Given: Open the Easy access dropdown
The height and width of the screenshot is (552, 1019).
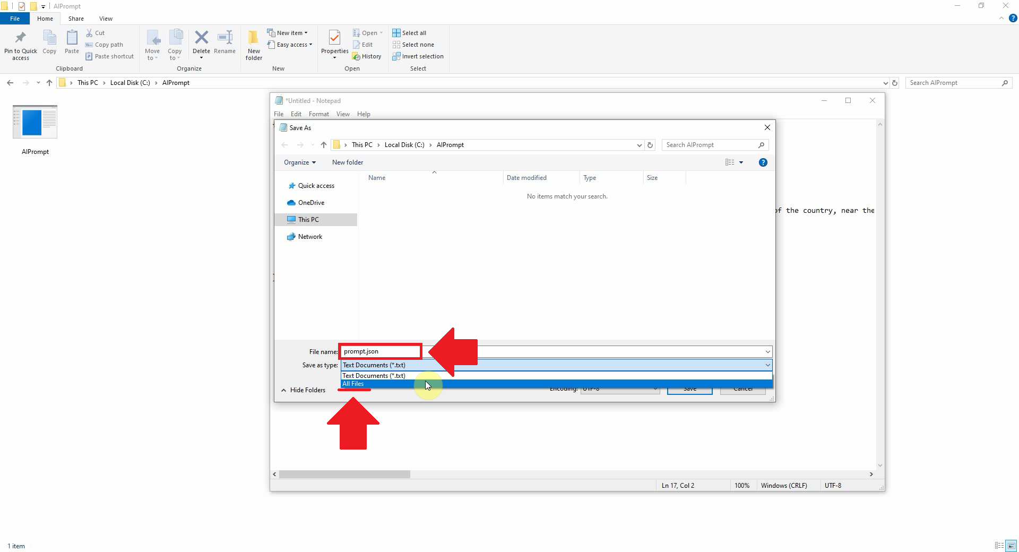Looking at the screenshot, I should [x=290, y=45].
